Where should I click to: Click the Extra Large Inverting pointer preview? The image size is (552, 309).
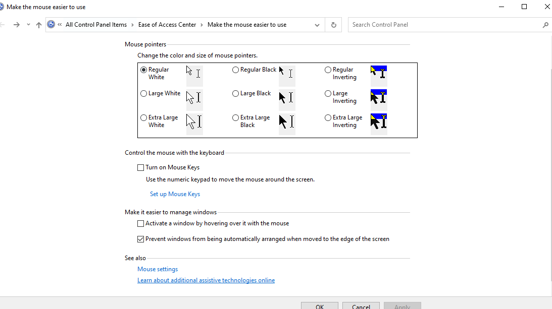(379, 121)
